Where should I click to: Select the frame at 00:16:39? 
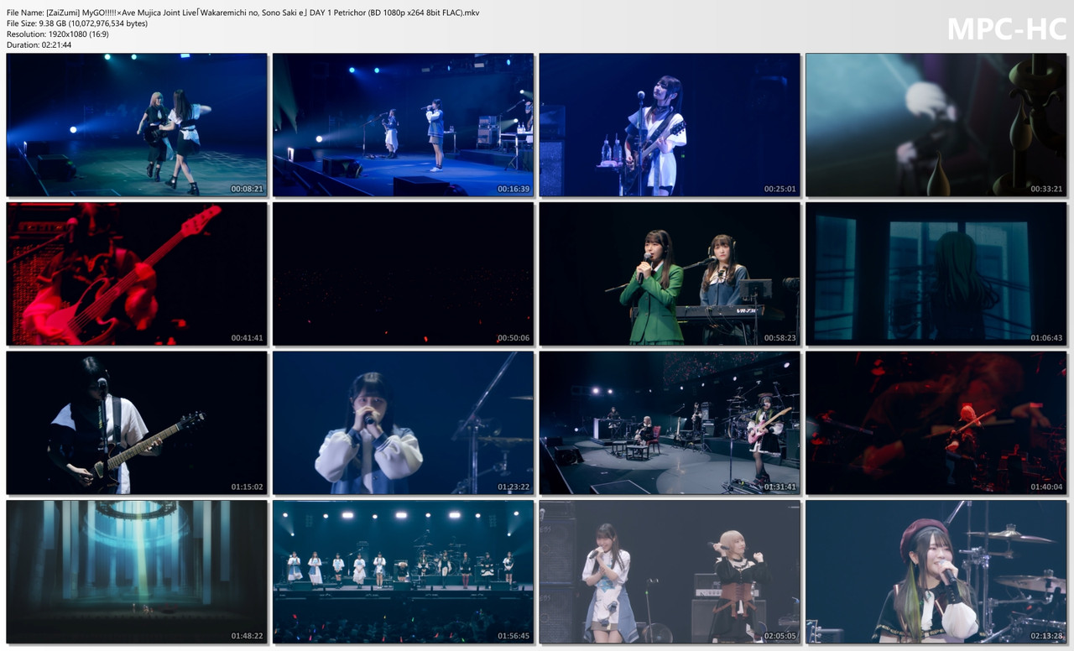point(403,125)
